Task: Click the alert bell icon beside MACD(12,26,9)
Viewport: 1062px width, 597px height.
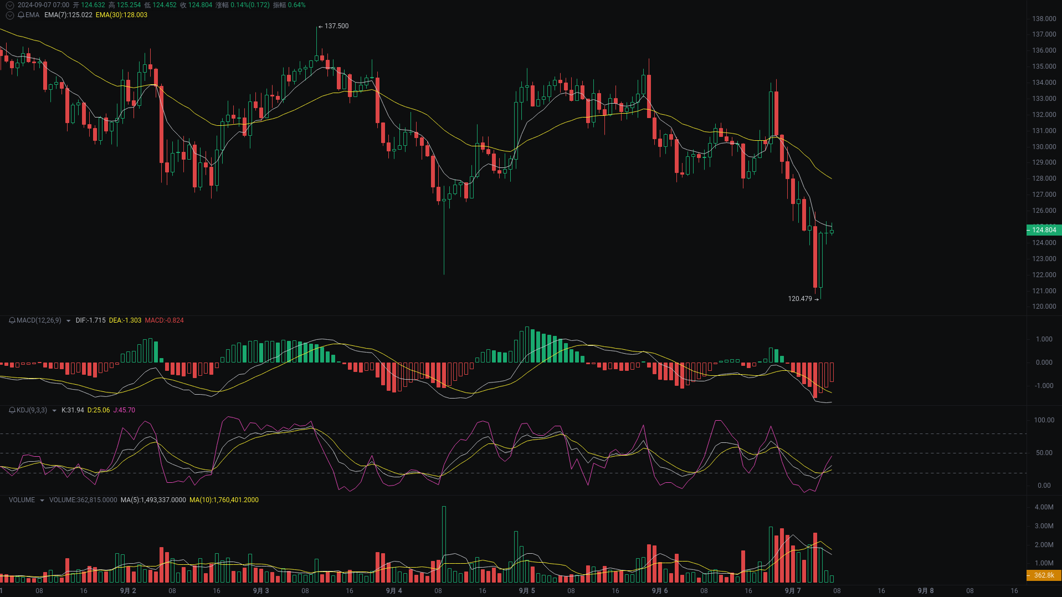Action: pyautogui.click(x=12, y=320)
